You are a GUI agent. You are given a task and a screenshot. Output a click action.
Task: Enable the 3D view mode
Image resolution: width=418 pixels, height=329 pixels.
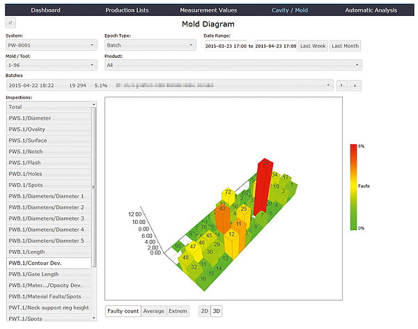pyautogui.click(x=217, y=311)
